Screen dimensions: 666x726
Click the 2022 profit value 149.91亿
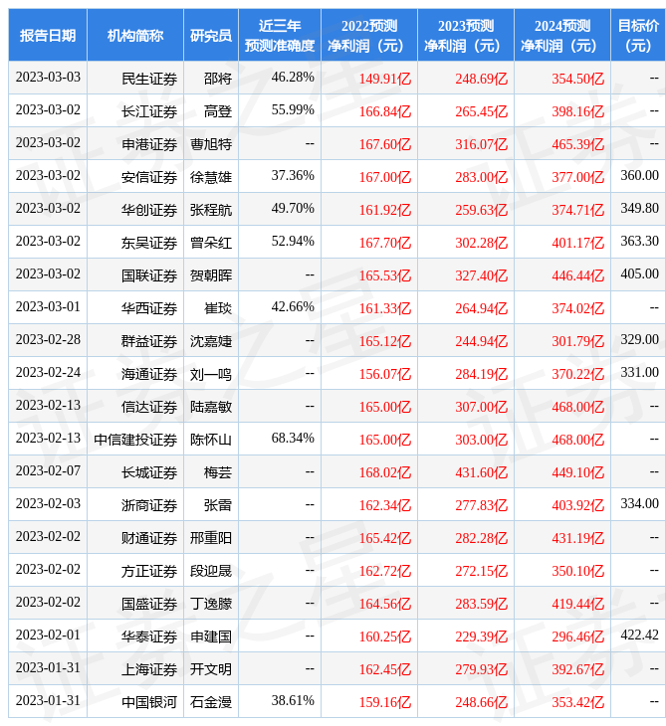[x=385, y=79]
